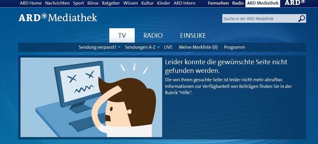The width and height of the screenshot is (318, 144).
Task: Open the Sport section
Action: (x=78, y=3)
